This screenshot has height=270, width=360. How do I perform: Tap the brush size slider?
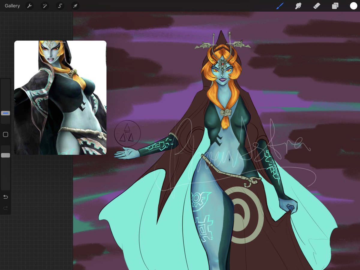pyautogui.click(x=5, y=113)
